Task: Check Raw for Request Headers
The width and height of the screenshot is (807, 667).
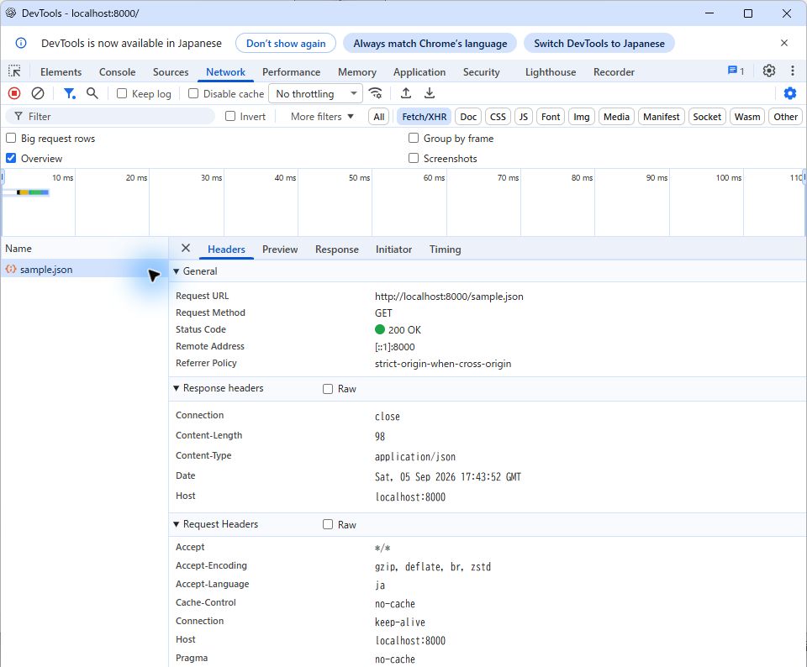Action: 328,524
